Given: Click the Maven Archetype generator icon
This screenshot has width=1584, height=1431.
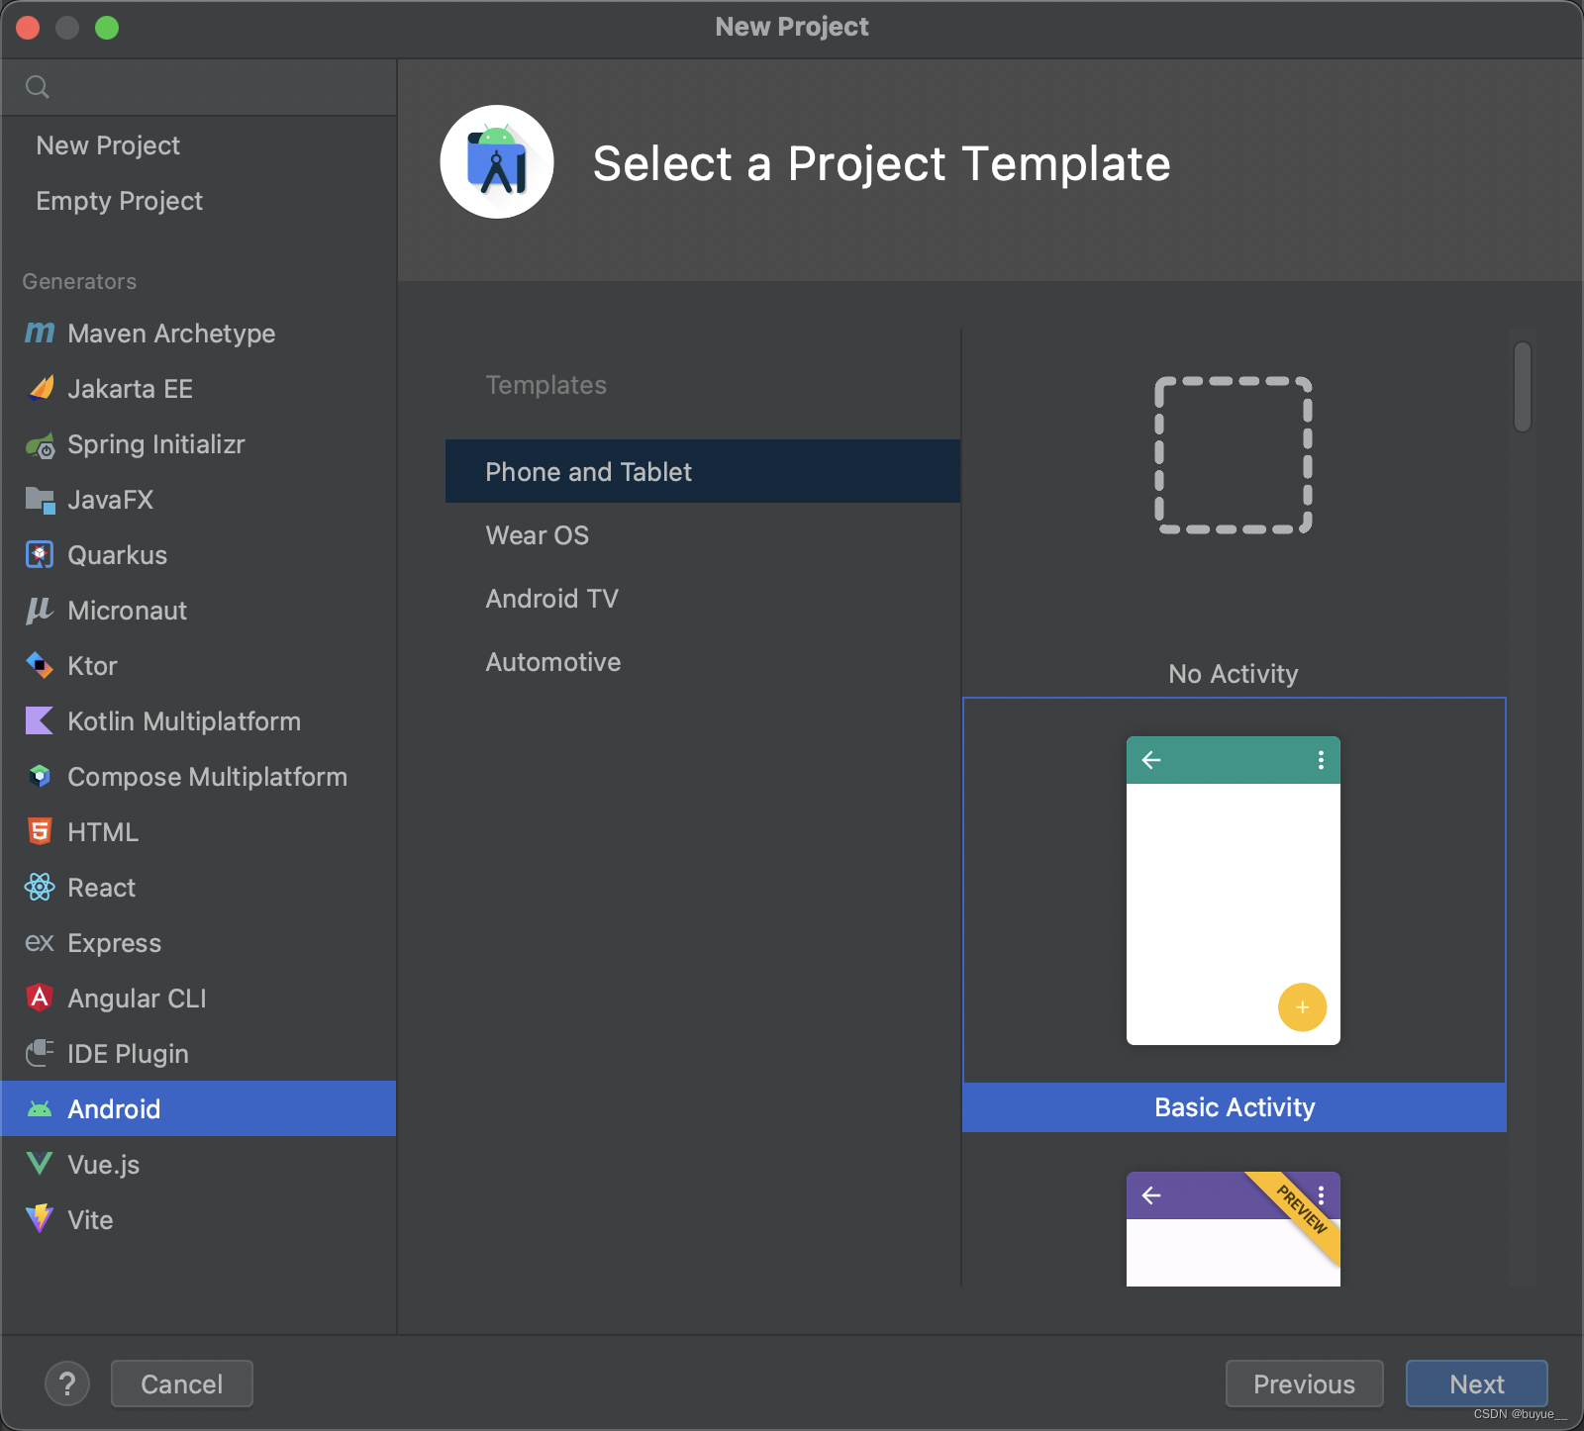Looking at the screenshot, I should click(40, 334).
